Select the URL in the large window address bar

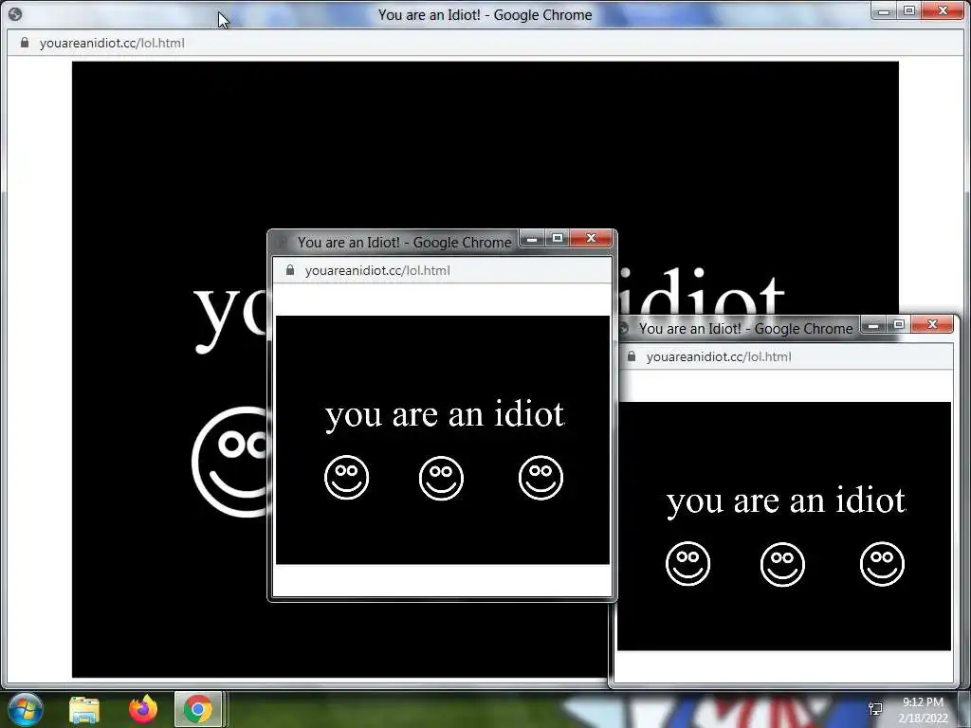pos(112,43)
